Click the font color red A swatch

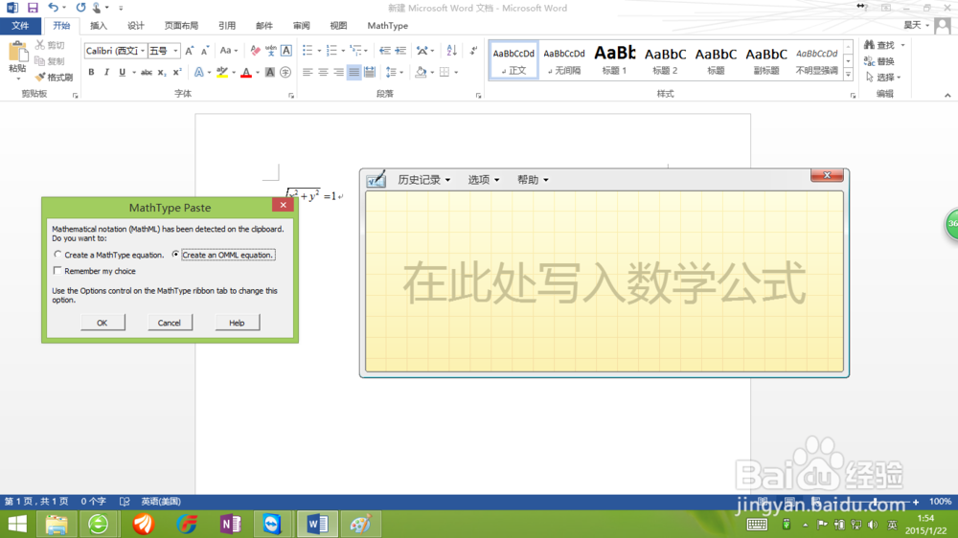(246, 72)
